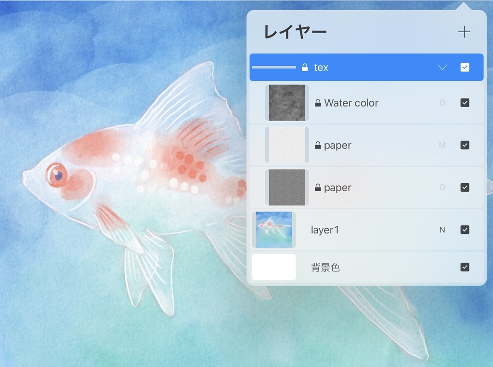Click the white 背景色 color swatch
This screenshot has width=493, height=367.
pyautogui.click(x=273, y=267)
